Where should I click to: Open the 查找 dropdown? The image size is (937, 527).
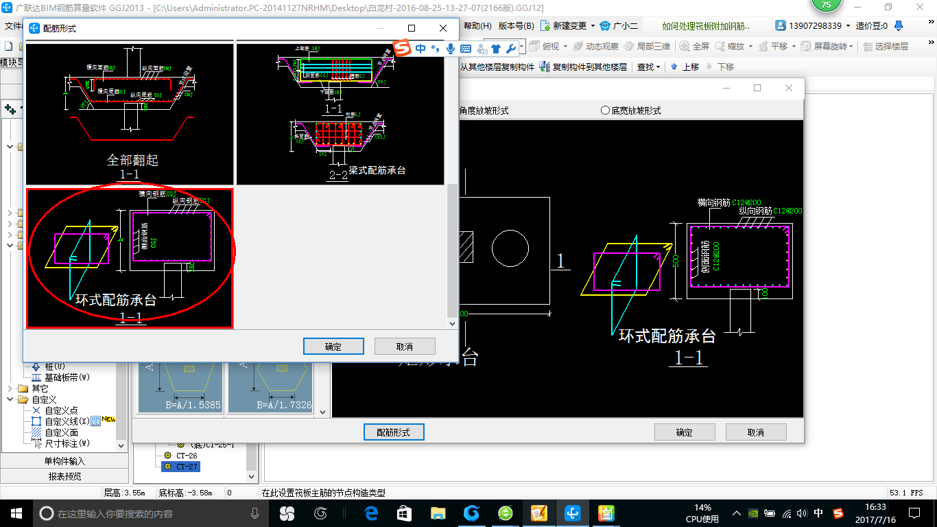[648, 67]
